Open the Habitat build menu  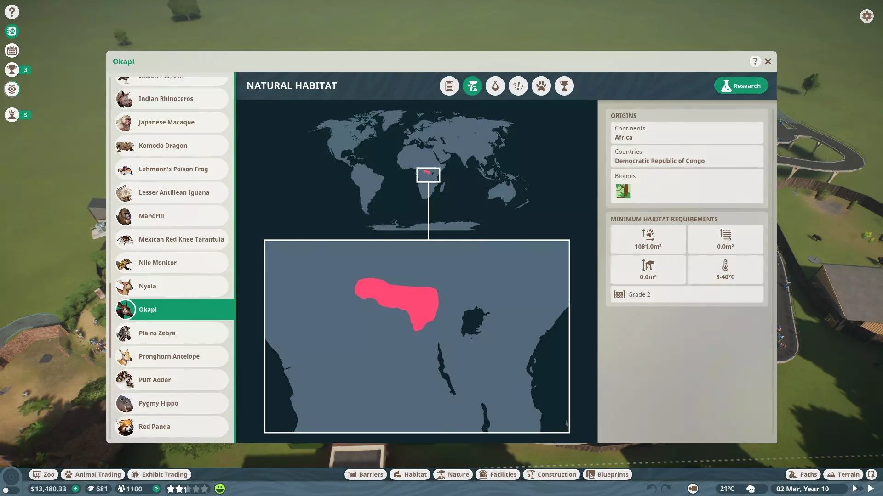tap(410, 474)
